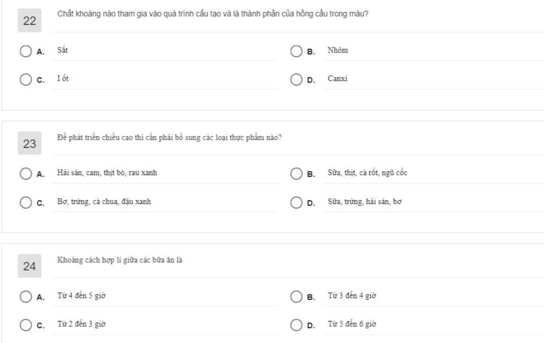Viewport: 544px width, 343px height.
Task: Click question 23 text about chiều cao
Action: click(x=169, y=138)
